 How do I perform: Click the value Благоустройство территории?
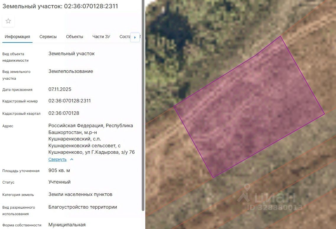click(x=83, y=207)
